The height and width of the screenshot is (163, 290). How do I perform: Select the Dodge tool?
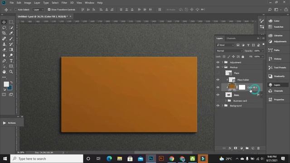(11, 55)
